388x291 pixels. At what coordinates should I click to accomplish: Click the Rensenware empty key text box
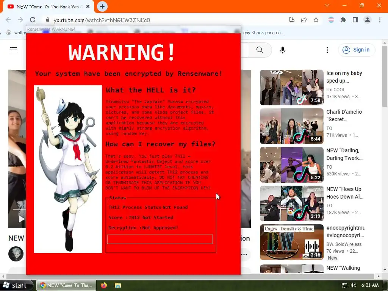pyautogui.click(x=160, y=239)
